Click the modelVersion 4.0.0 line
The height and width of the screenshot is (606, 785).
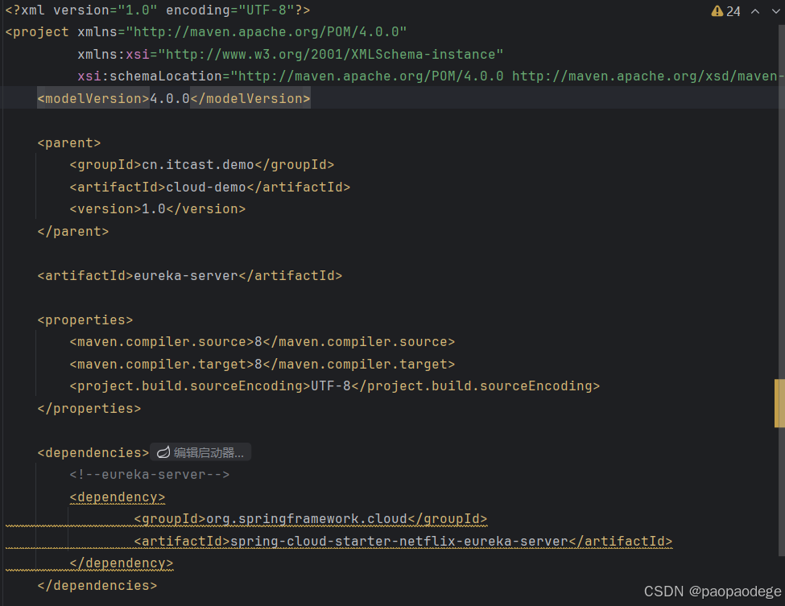[x=174, y=98]
